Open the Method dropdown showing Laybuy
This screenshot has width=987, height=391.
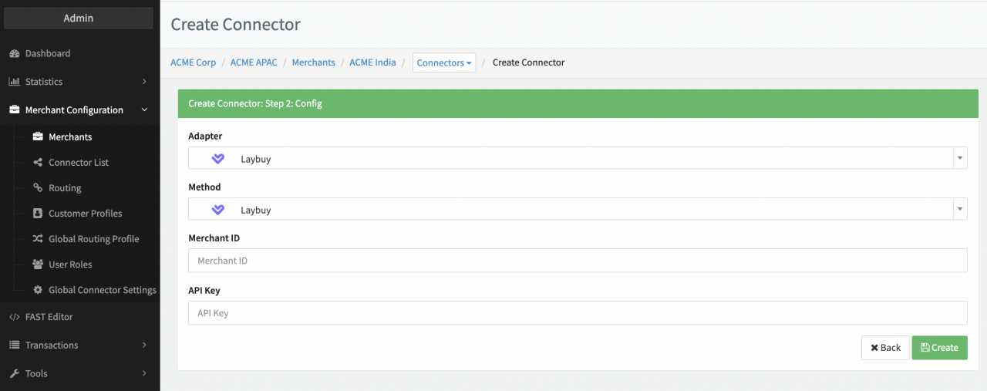click(x=577, y=209)
